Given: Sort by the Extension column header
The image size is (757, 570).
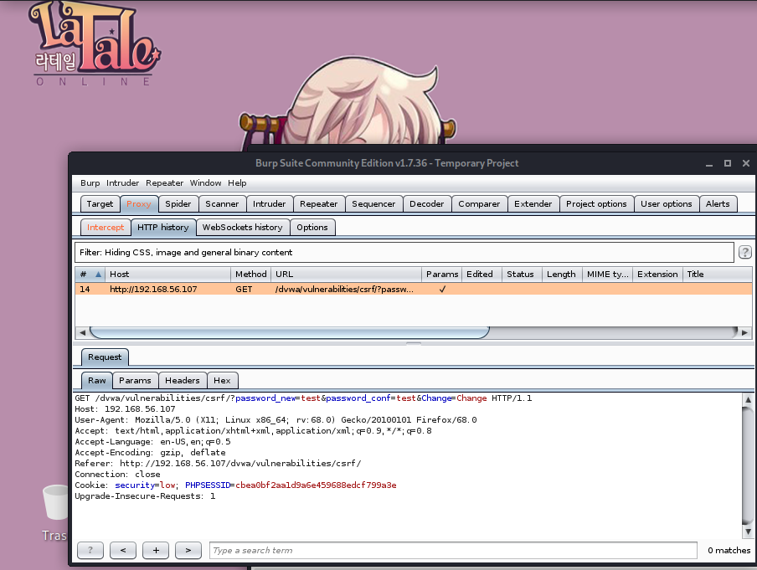Looking at the screenshot, I should coord(657,275).
